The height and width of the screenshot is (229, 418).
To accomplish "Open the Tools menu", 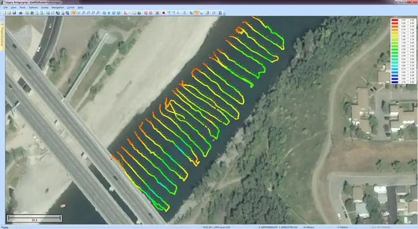I will pyautogui.click(x=22, y=7).
